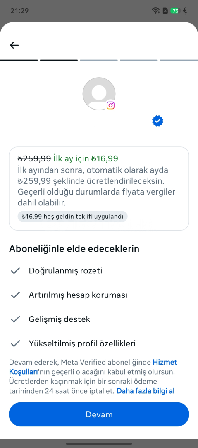Tap the Instagram logo badge on avatar
The image size is (198, 448).
[x=110, y=105]
